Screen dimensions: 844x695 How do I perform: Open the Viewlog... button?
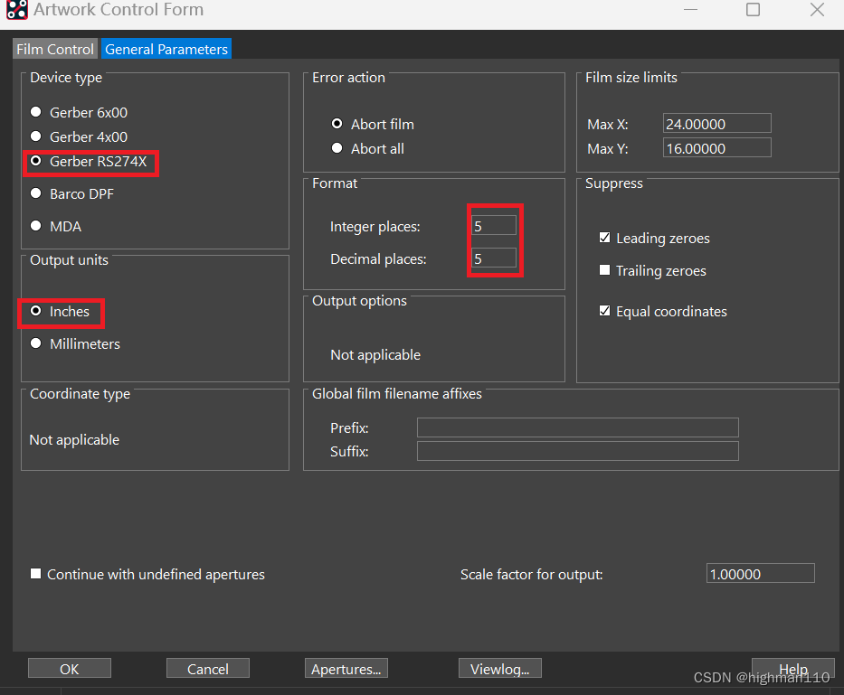click(500, 669)
